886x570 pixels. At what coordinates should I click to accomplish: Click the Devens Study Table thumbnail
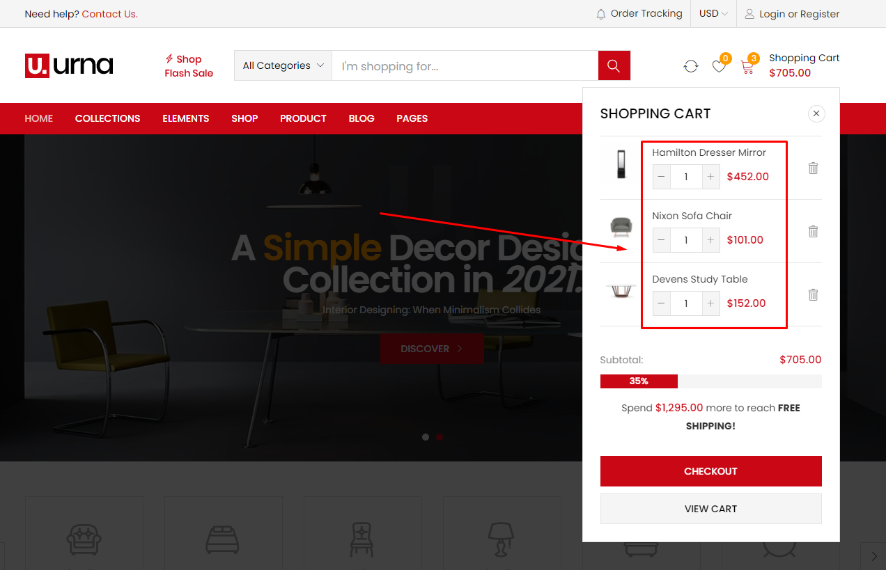pos(621,290)
